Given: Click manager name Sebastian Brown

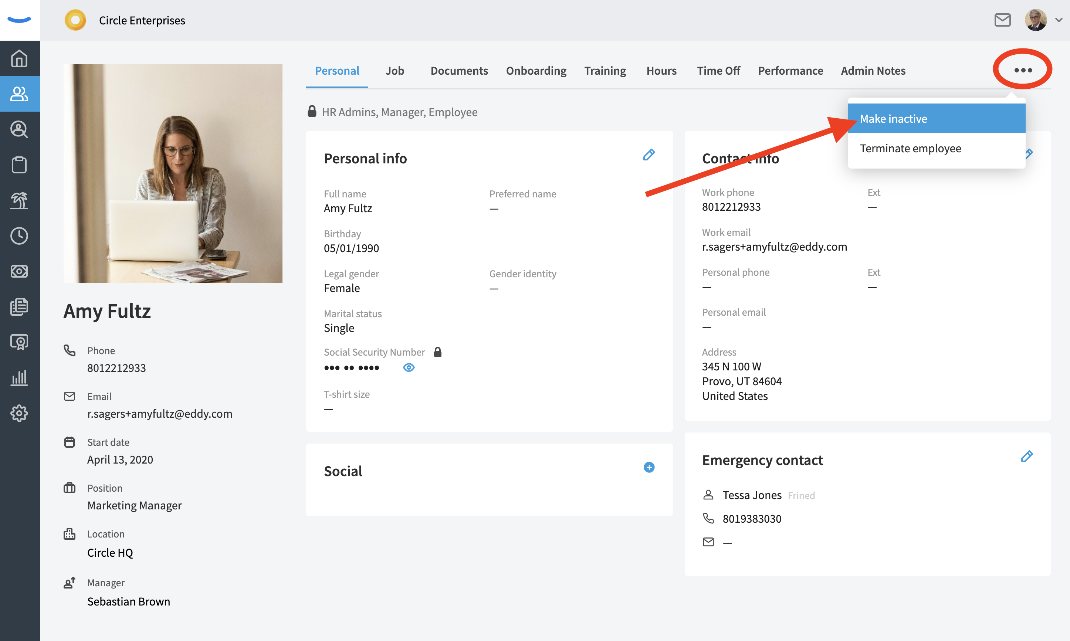Looking at the screenshot, I should point(129,602).
